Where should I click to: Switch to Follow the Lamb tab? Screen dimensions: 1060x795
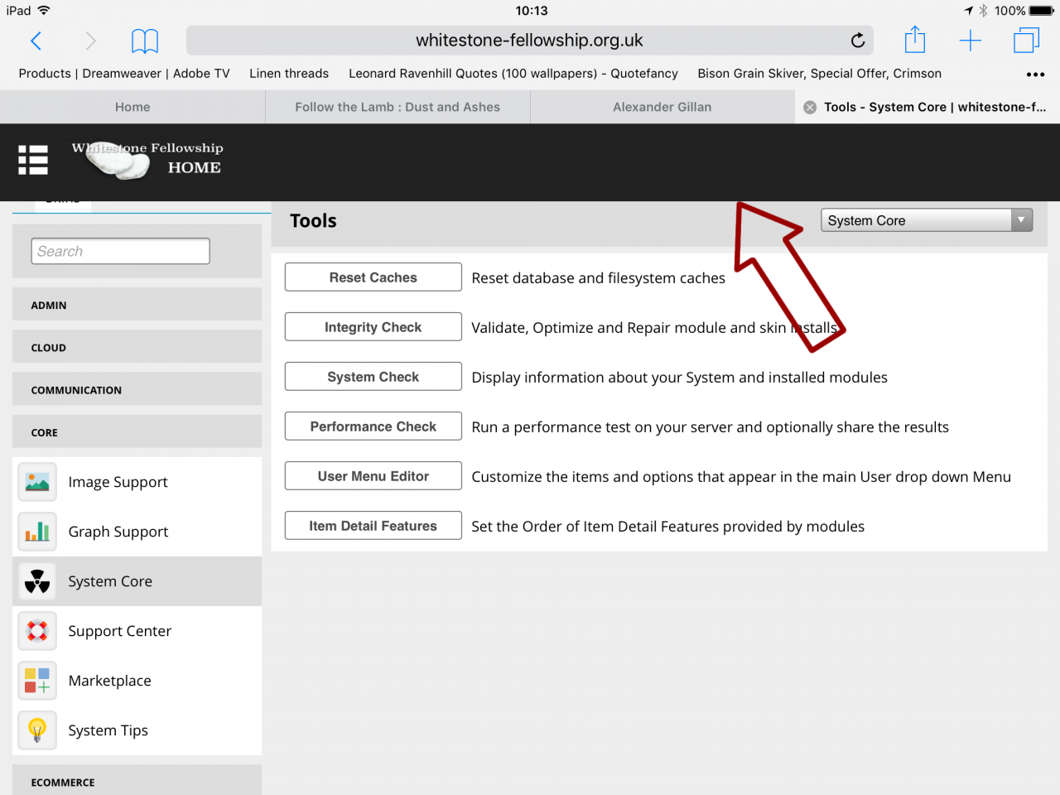pyautogui.click(x=397, y=107)
